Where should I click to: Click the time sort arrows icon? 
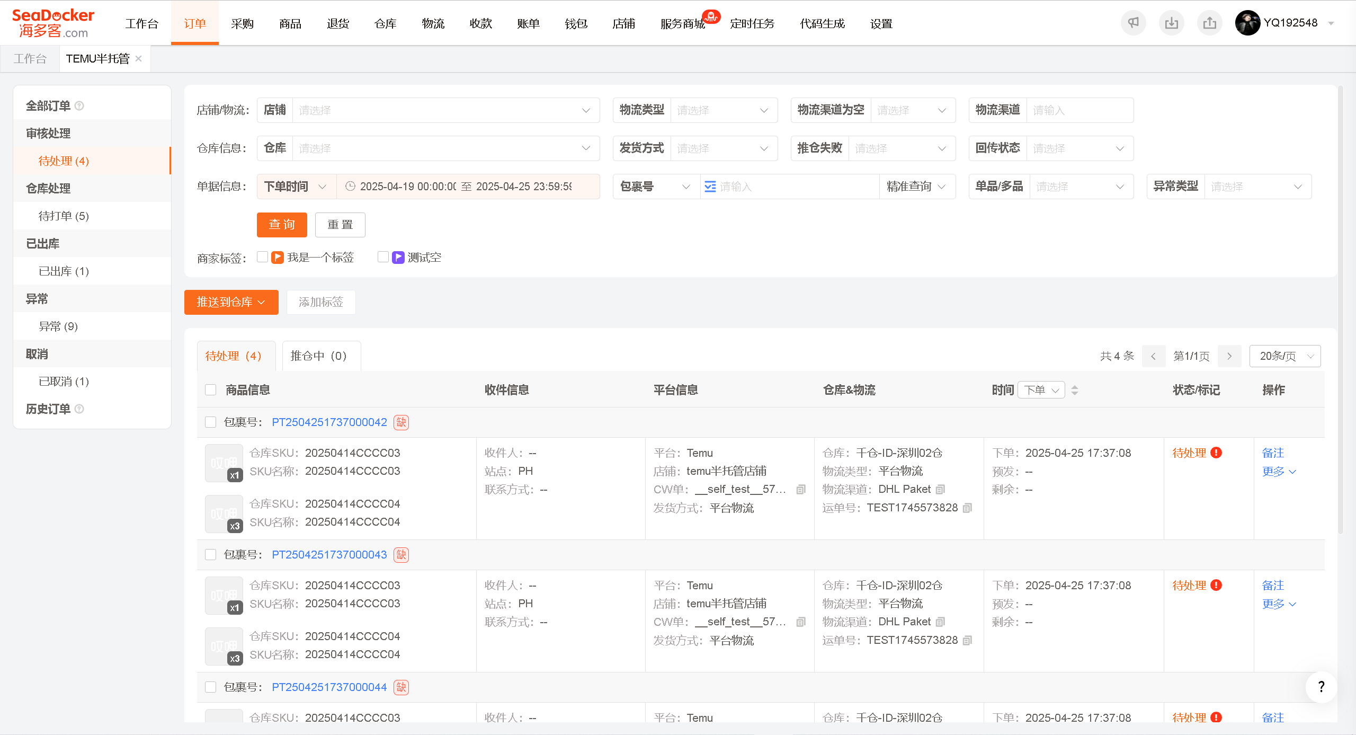point(1075,390)
